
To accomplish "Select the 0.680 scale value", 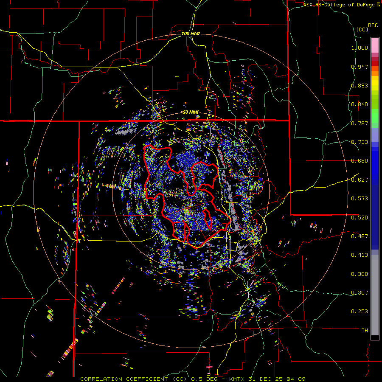I will click(360, 161).
